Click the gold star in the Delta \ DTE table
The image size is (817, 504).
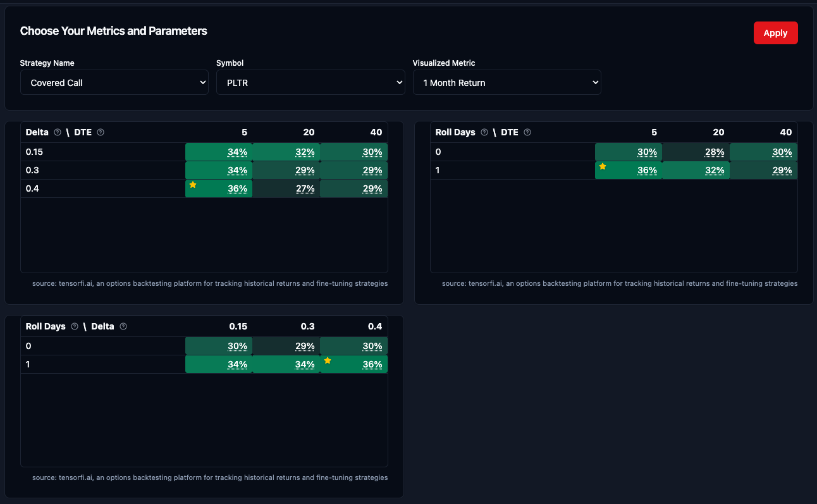(193, 185)
